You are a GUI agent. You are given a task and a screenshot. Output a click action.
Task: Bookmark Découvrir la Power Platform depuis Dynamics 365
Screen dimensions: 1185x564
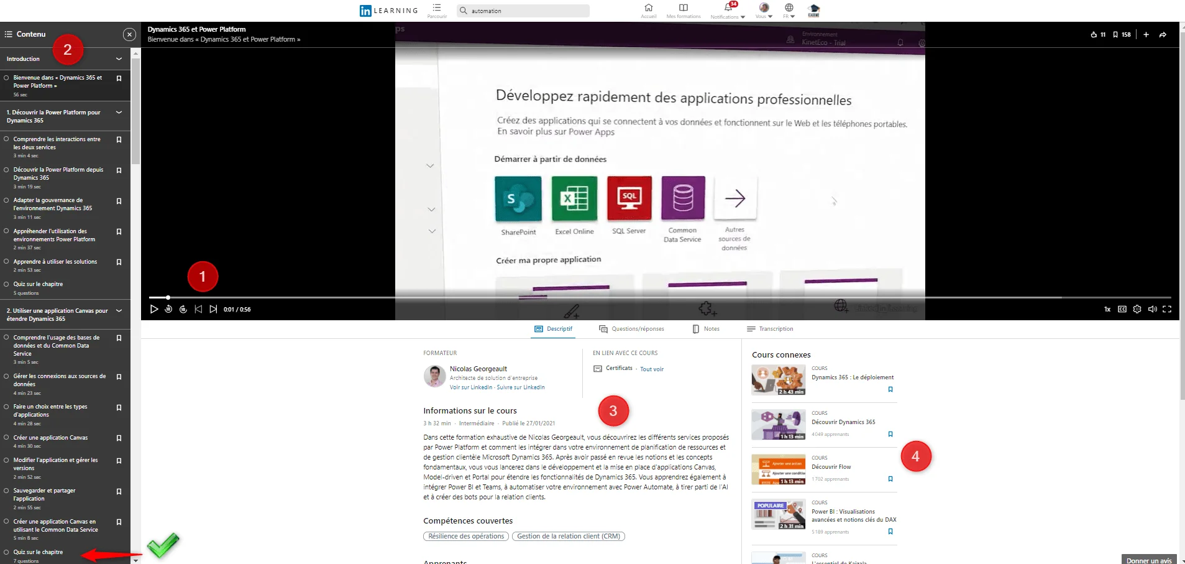pos(119,170)
